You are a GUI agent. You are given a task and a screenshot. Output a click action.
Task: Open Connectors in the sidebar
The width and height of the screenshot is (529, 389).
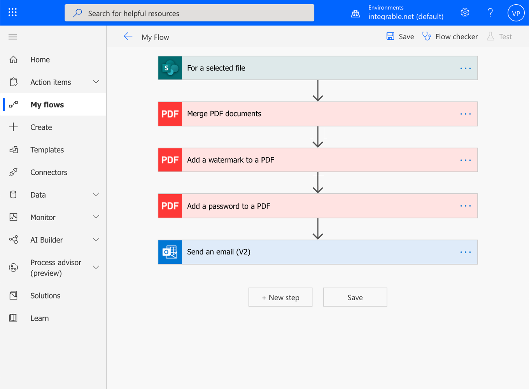pyautogui.click(x=49, y=172)
